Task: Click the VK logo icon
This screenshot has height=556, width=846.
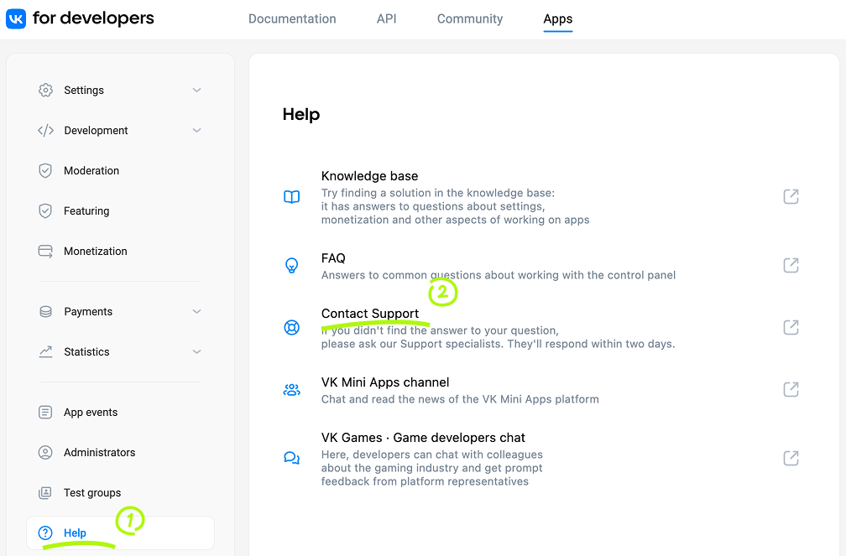Action: [x=16, y=19]
